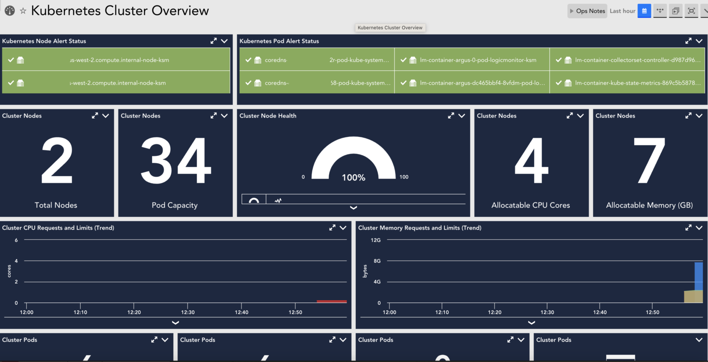
Task: Click the dotted filter icon in the toolbar
Action: point(660,10)
